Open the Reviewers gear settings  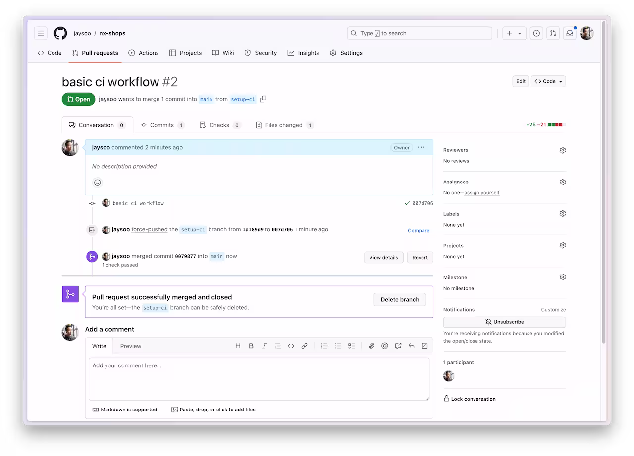coord(562,150)
